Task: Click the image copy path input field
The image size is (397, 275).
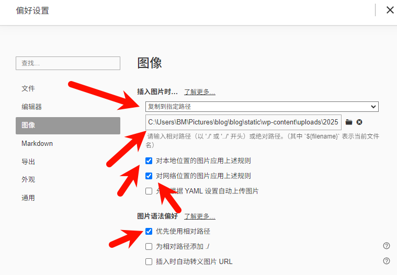Action: (243, 122)
